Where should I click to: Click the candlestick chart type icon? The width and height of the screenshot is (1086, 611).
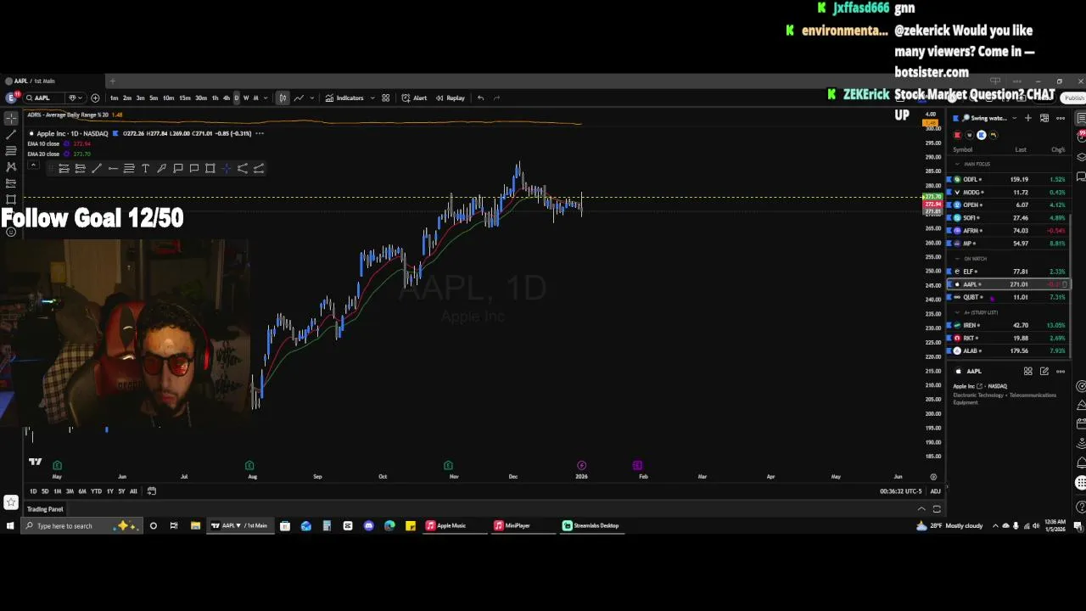click(283, 98)
